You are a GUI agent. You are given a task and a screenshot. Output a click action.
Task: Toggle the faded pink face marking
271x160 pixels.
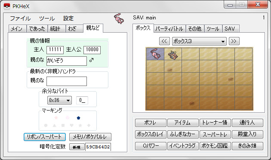click(68, 118)
